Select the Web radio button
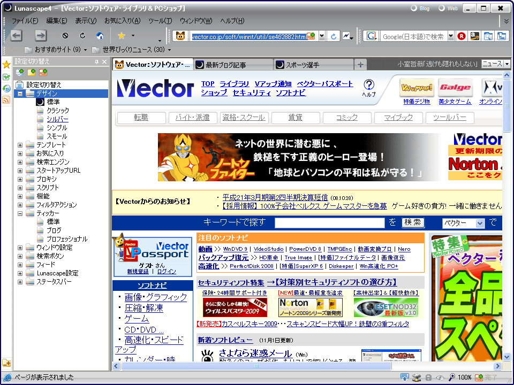Image resolution: width=514 pixels, height=385 pixels. [442, 8]
